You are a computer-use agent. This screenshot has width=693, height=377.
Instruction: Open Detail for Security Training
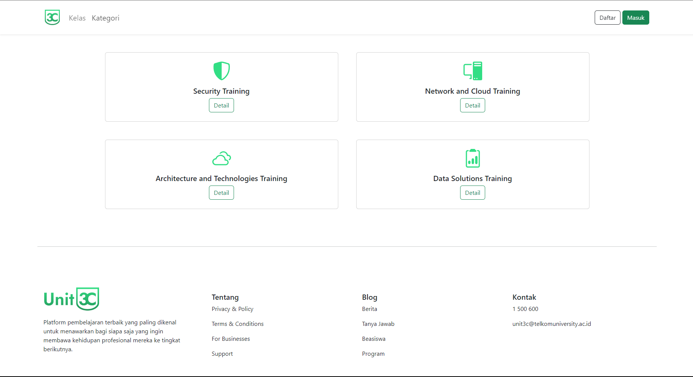coord(221,105)
